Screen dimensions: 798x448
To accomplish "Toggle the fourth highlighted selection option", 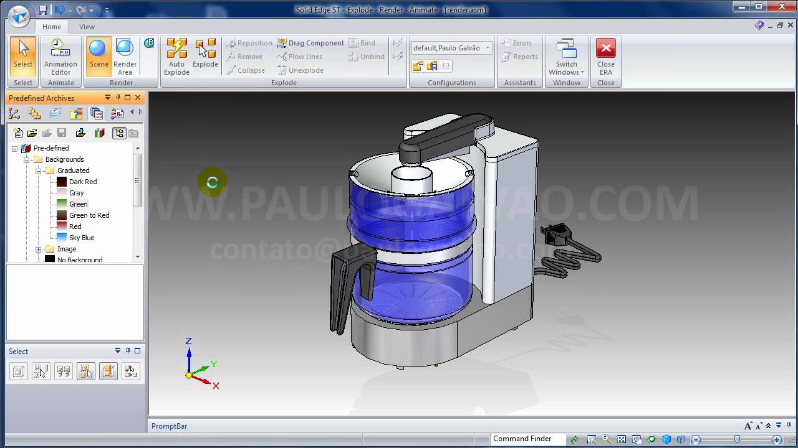I will [x=86, y=371].
